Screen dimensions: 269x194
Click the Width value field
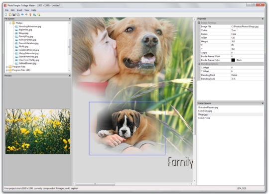247,38
